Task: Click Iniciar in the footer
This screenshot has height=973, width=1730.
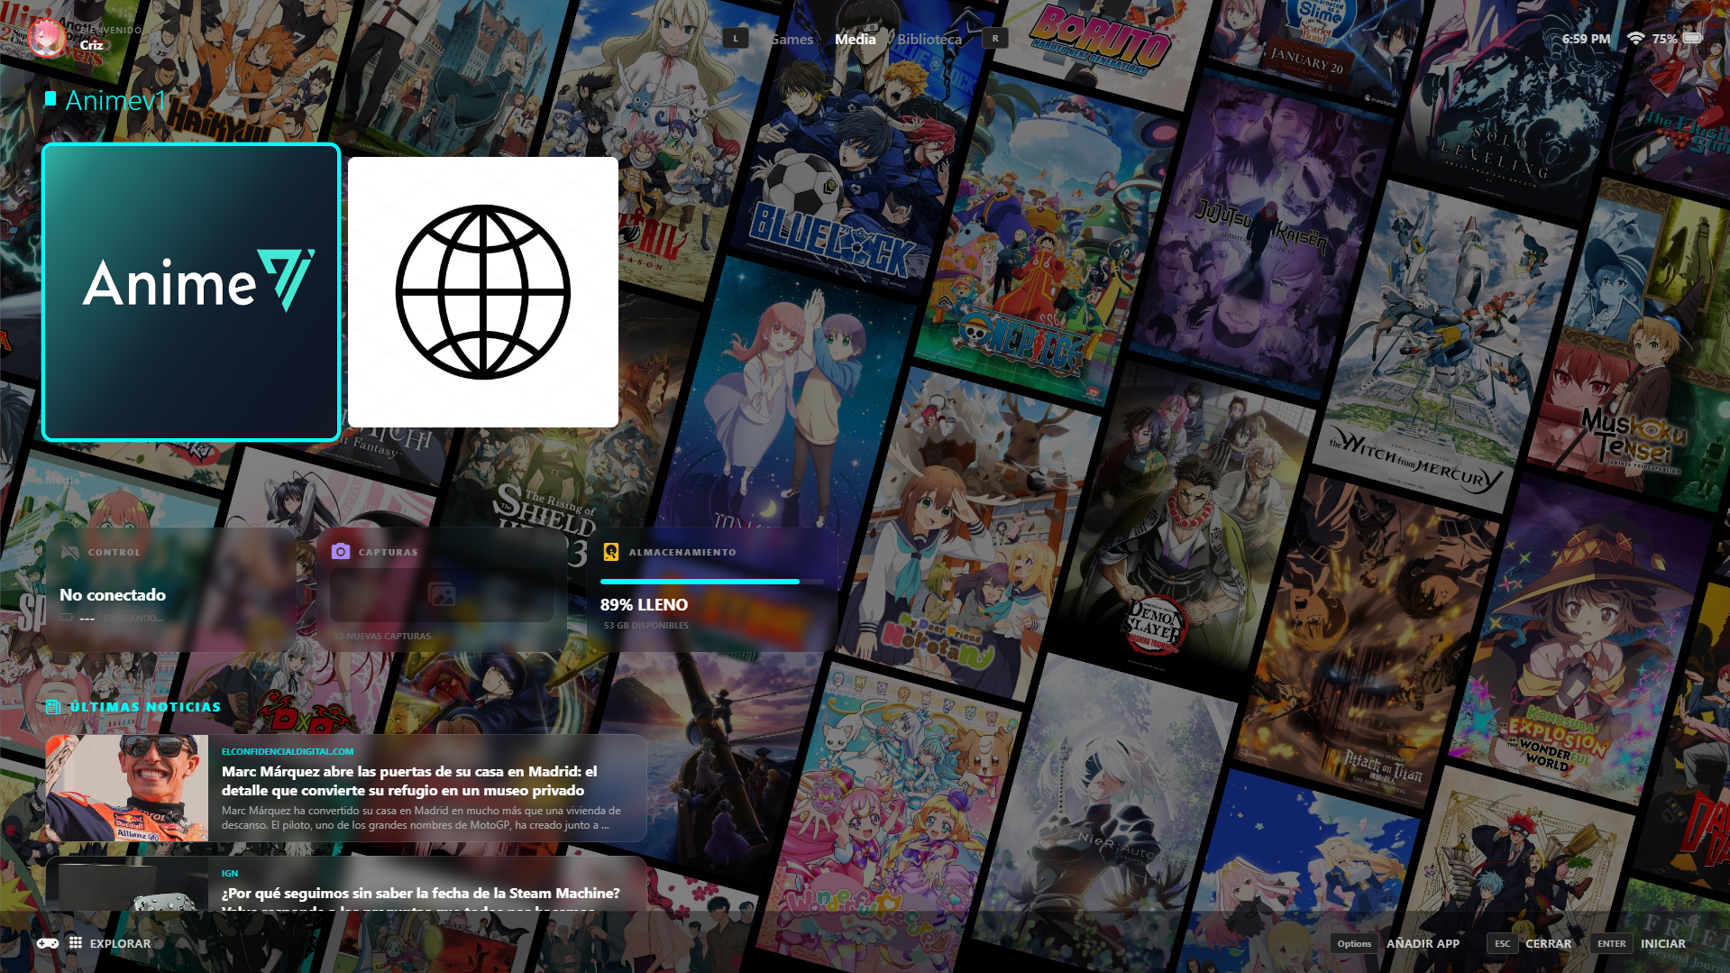Action: pos(1662,943)
